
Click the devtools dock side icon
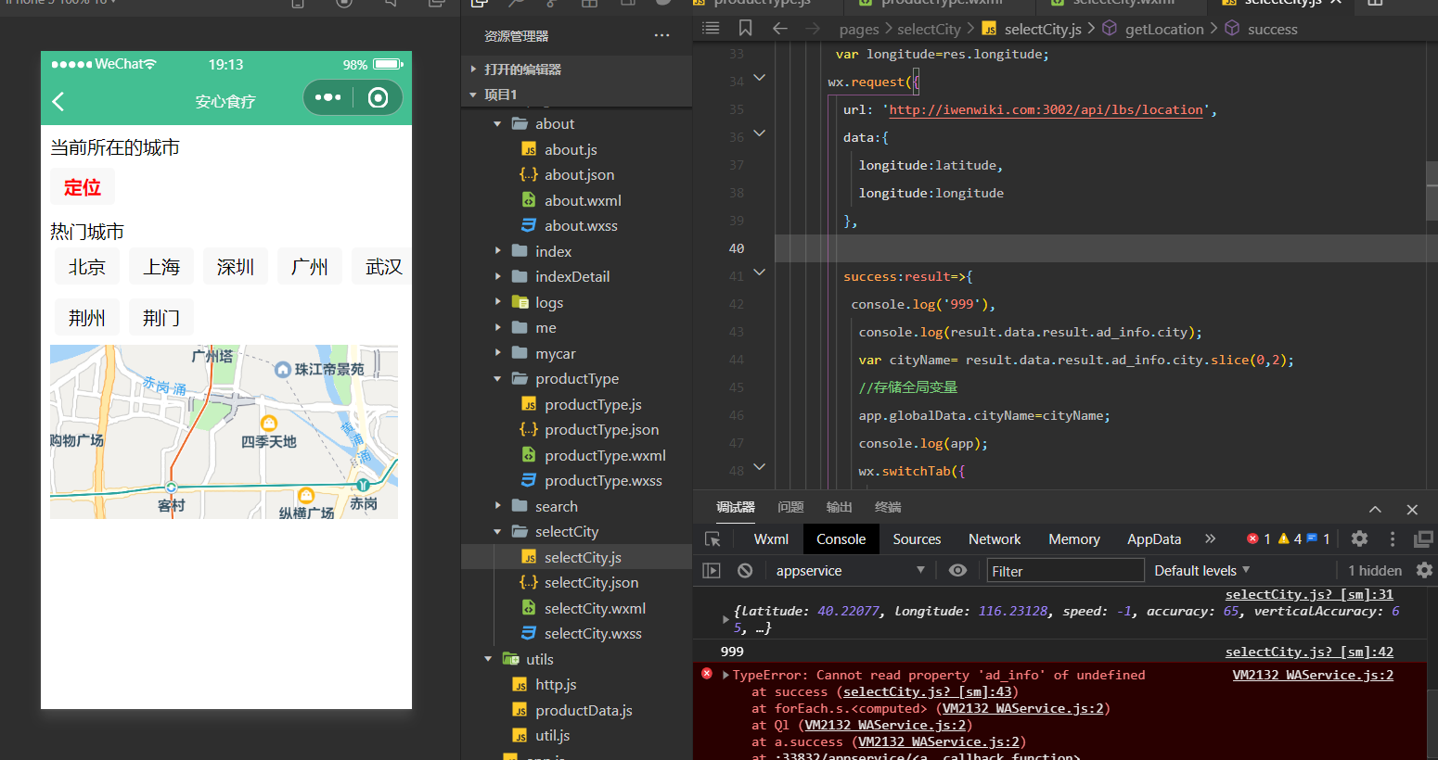(1423, 538)
